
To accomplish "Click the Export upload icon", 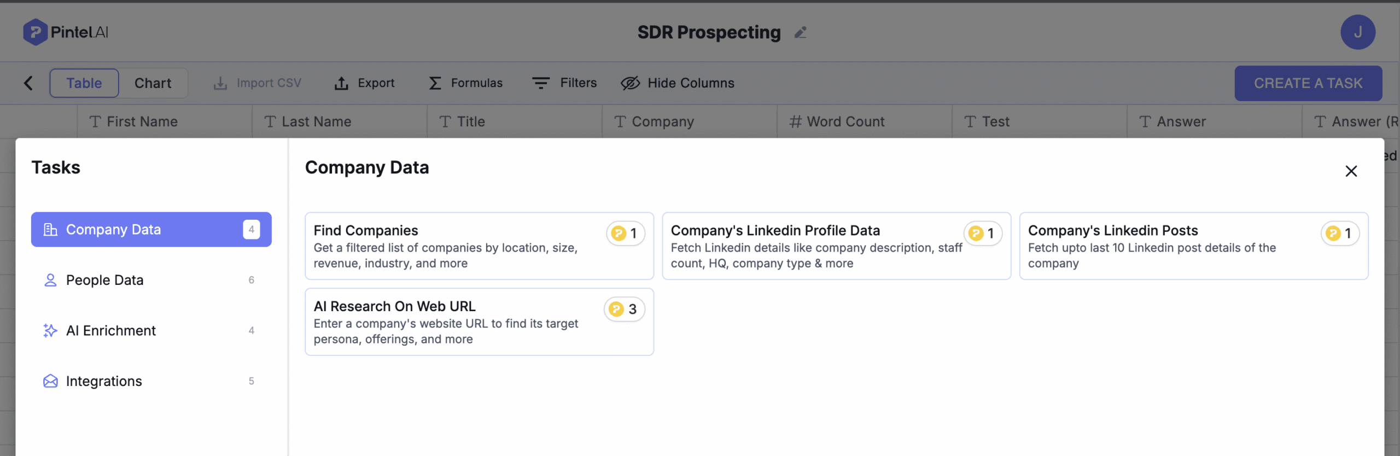I will coord(341,83).
